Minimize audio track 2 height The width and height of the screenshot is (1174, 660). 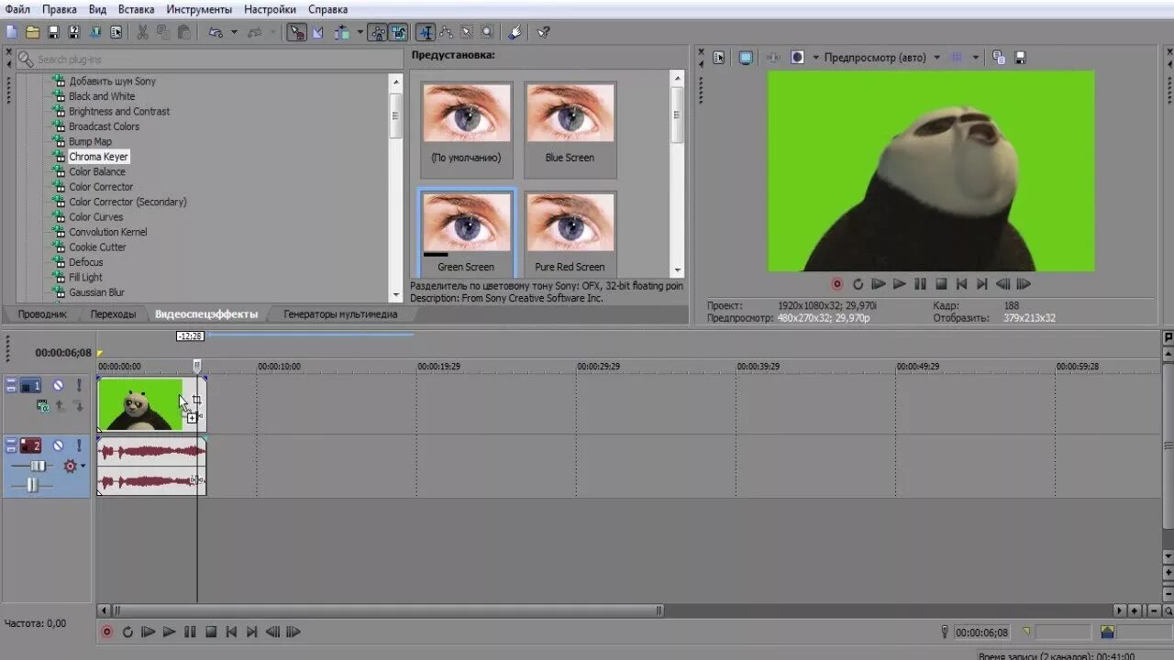click(x=11, y=442)
